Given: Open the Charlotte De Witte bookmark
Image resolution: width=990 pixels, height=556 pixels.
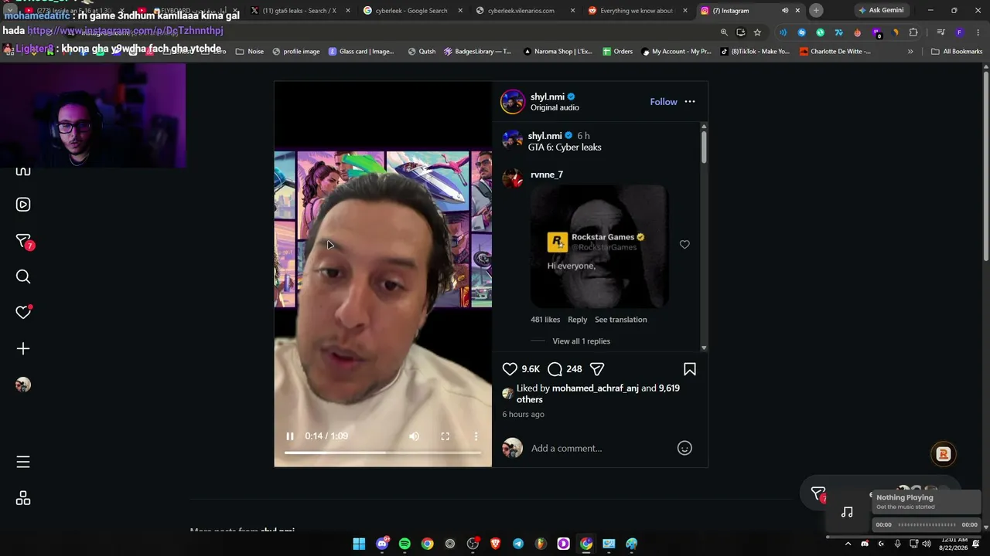Looking at the screenshot, I should click(835, 52).
